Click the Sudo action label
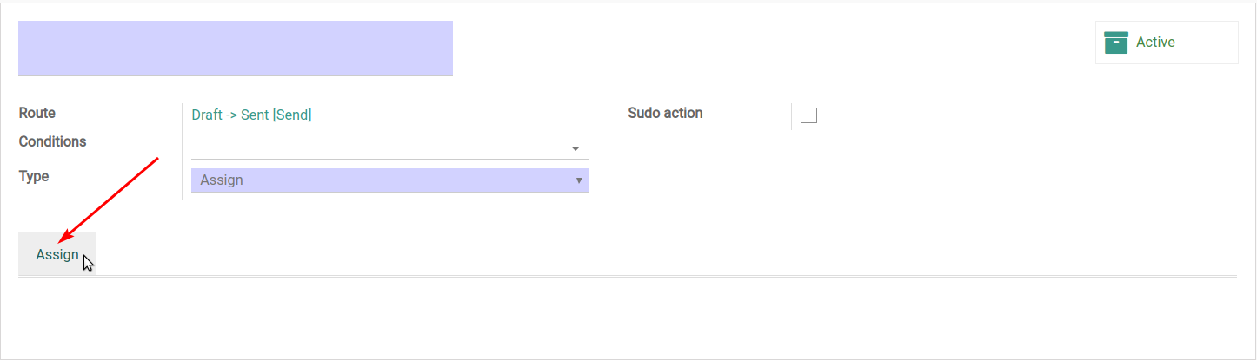 665,113
